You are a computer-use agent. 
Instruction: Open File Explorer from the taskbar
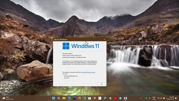pyautogui.click(x=64, y=98)
